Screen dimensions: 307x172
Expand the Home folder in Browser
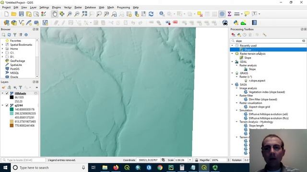[x=2, y=49]
